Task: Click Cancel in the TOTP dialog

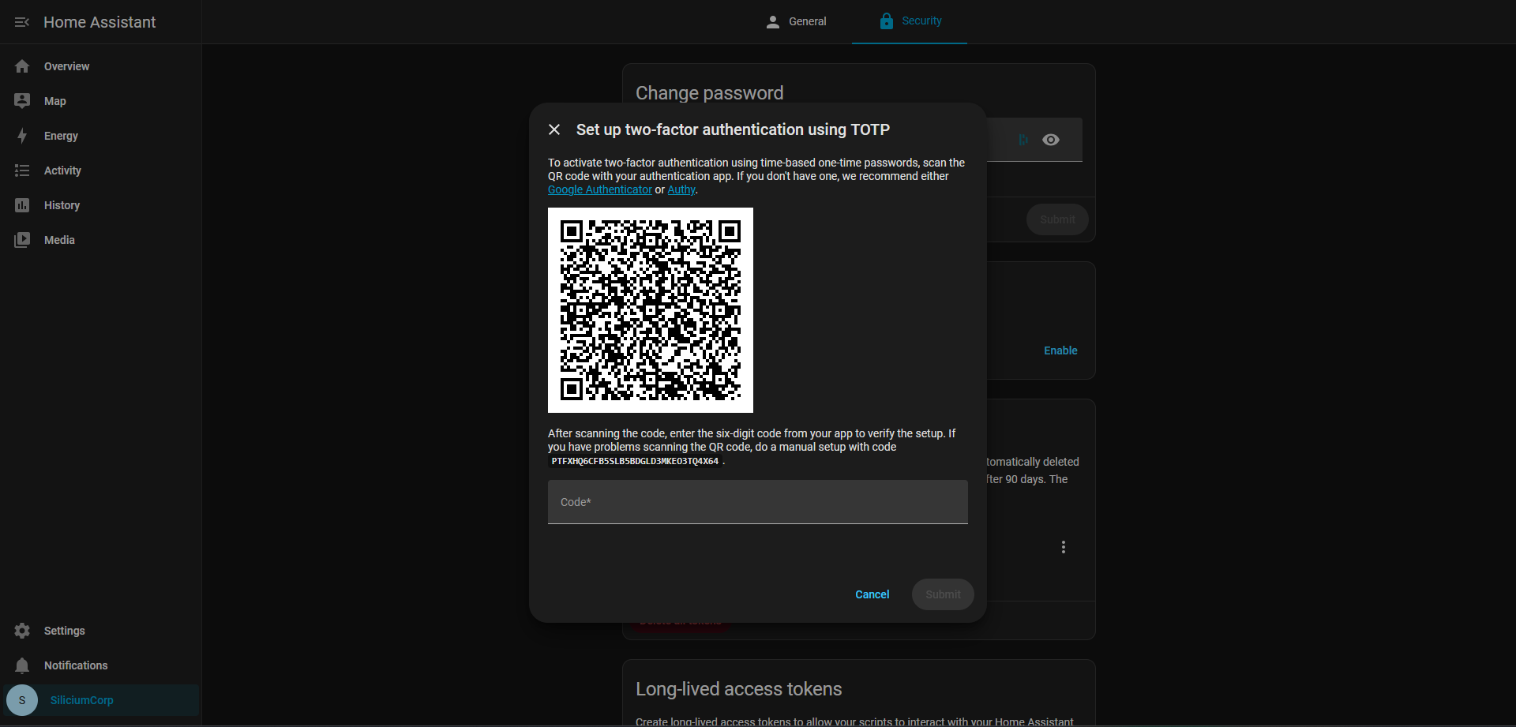Action: [872, 594]
